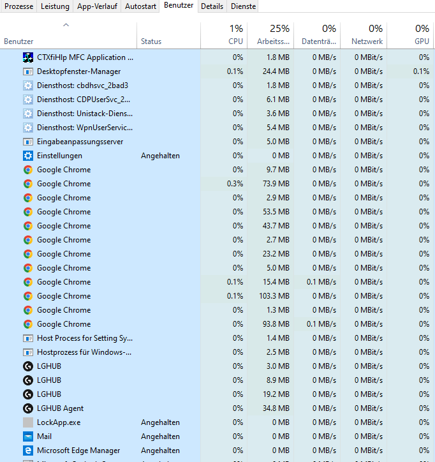Click the Eingabeanpassungsserver icon

[28, 142]
